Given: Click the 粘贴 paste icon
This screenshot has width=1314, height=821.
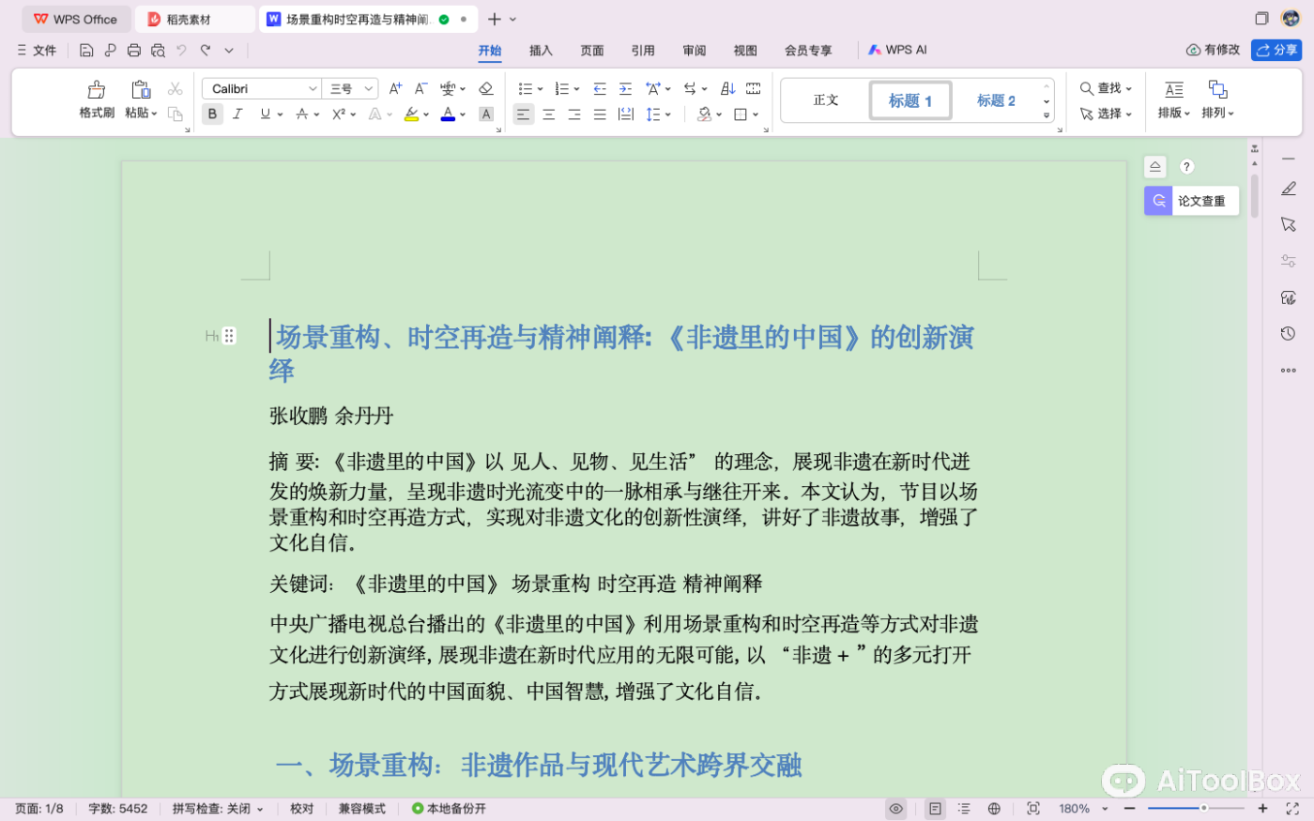Looking at the screenshot, I should pos(140,89).
